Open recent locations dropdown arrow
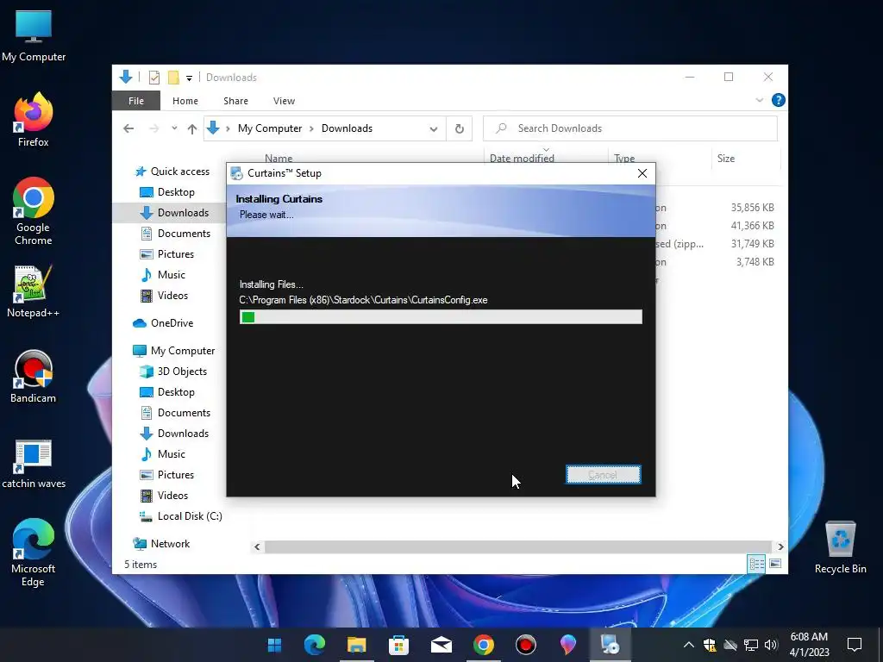 (x=174, y=128)
